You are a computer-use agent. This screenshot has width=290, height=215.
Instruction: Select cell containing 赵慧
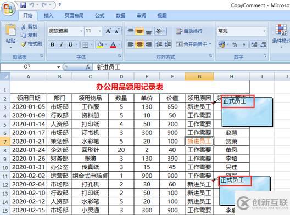point(231,133)
